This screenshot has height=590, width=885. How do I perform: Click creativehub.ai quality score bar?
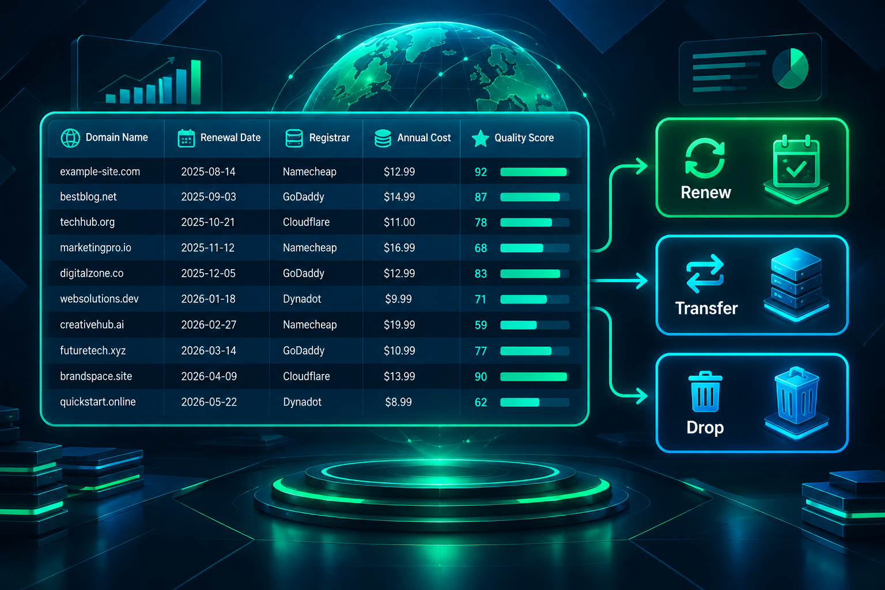pos(535,325)
